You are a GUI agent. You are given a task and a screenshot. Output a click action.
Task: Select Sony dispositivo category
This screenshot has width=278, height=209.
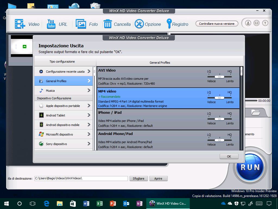coord(64,144)
